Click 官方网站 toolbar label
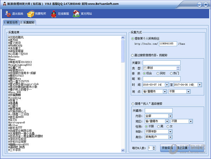Viewport: 211px width, 159px height. click(86, 14)
